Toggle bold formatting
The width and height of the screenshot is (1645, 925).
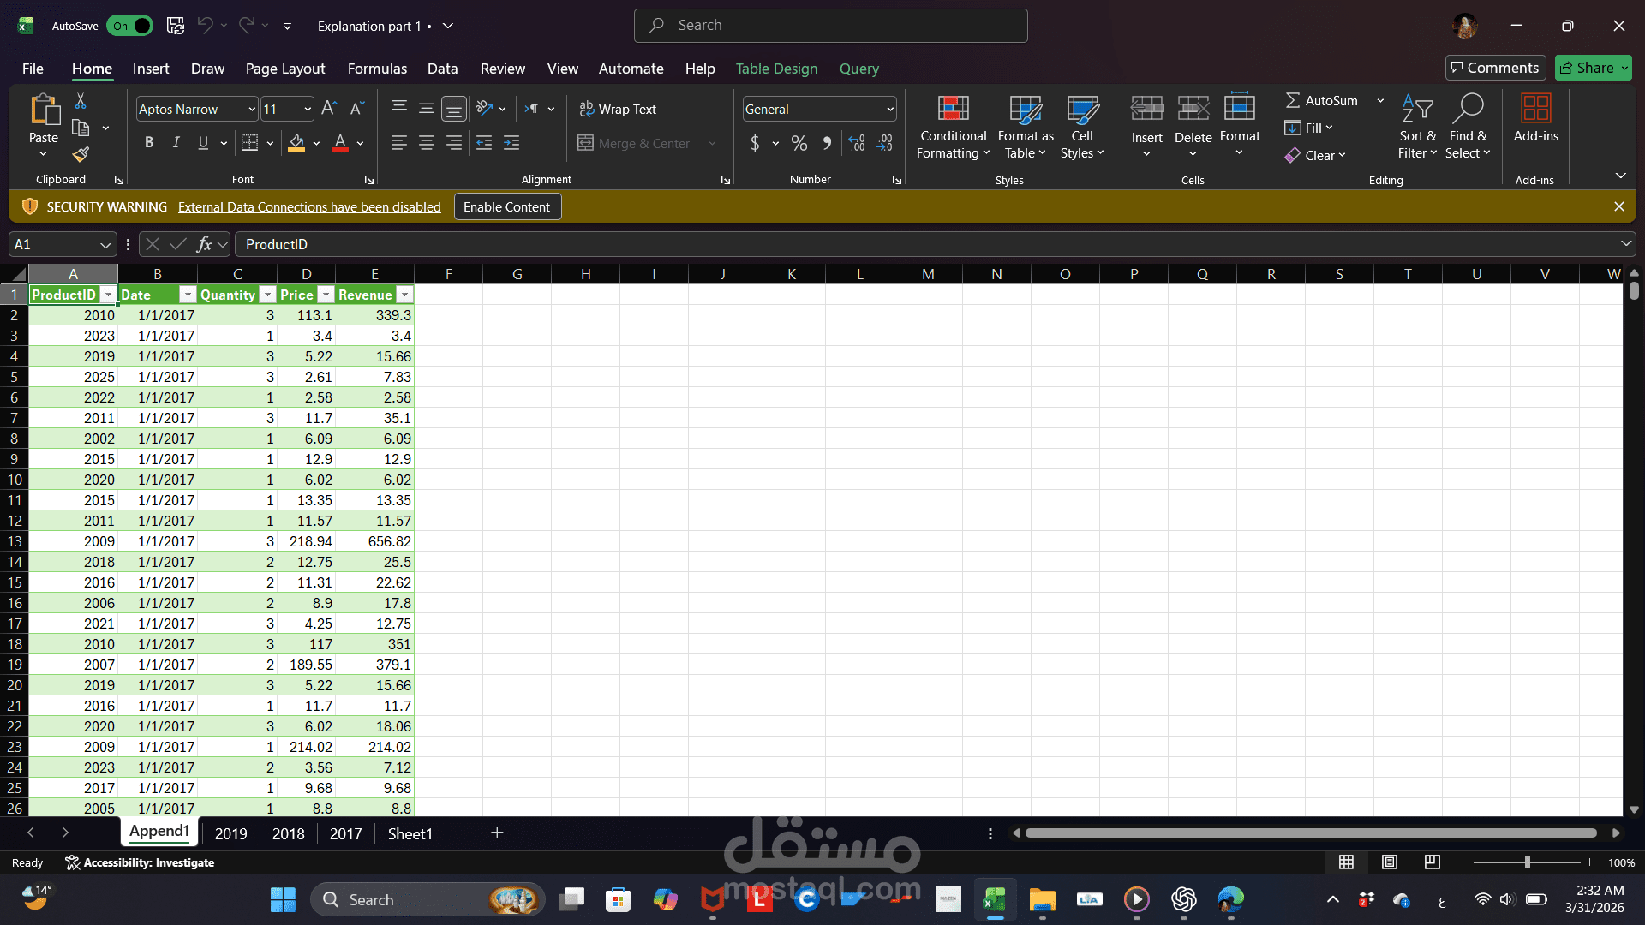tap(148, 142)
